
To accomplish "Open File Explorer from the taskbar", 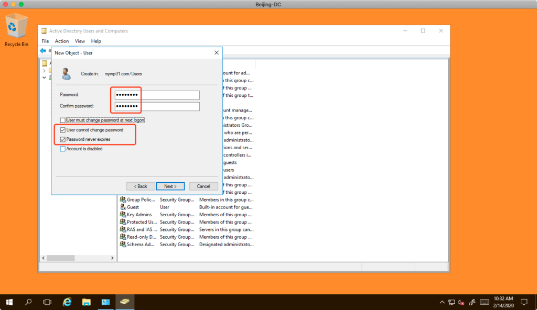I will click(87, 302).
